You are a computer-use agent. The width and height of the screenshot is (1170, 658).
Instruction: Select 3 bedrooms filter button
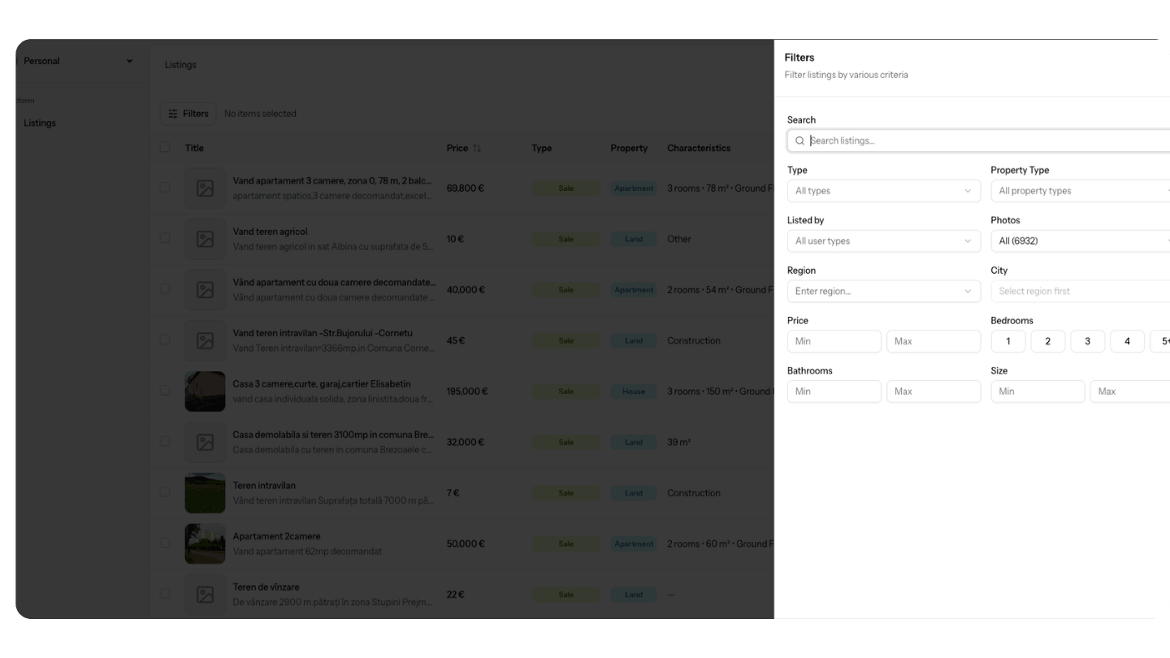[x=1087, y=341]
